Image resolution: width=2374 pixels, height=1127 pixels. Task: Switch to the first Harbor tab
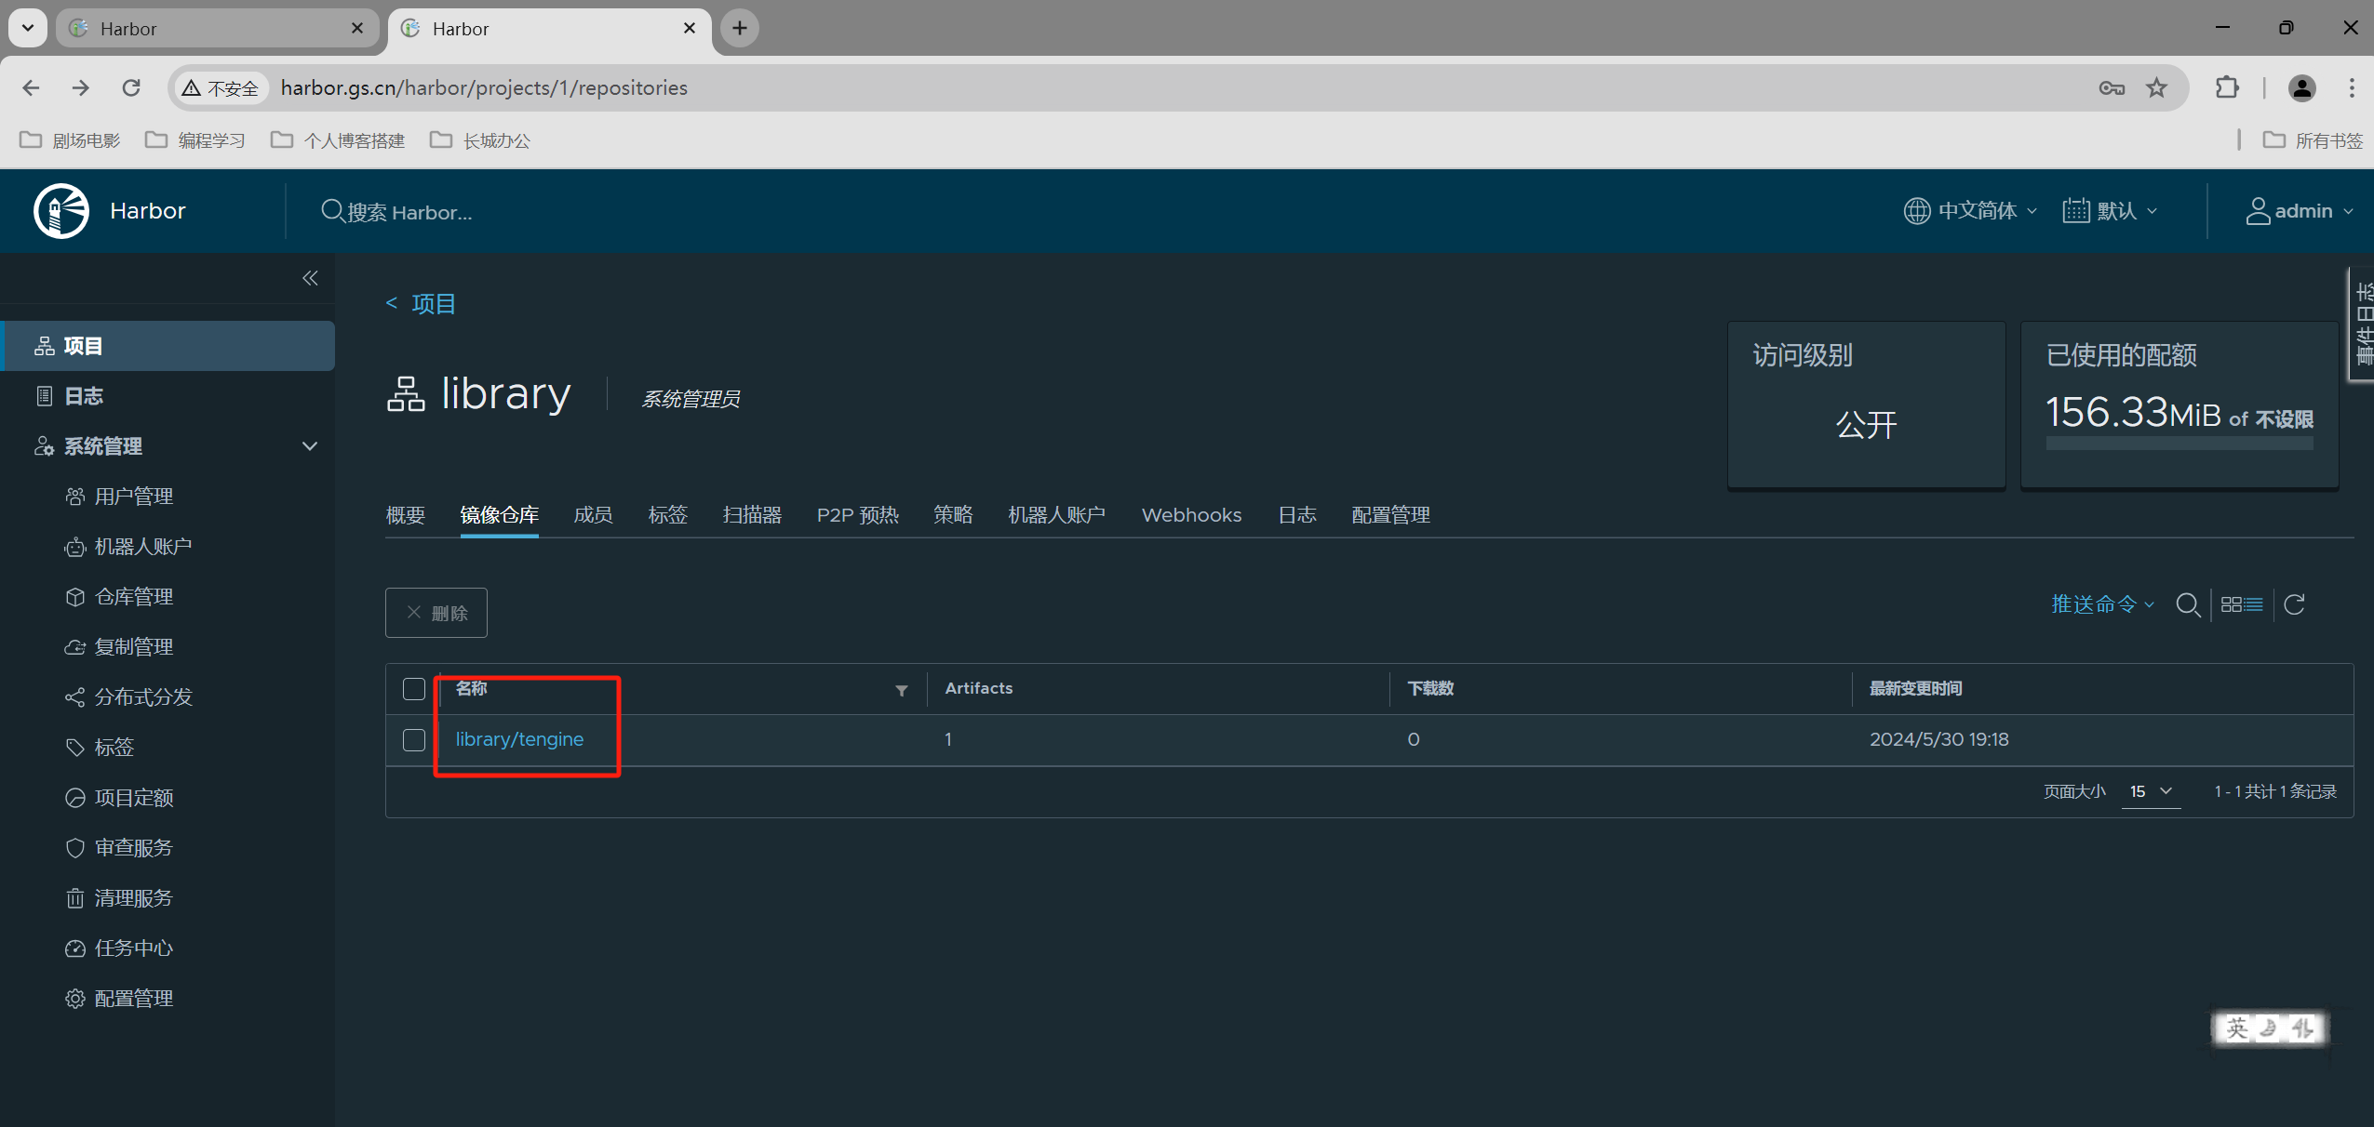tap(217, 28)
